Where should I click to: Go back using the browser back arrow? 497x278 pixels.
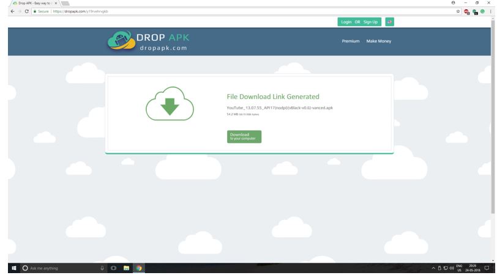point(12,12)
